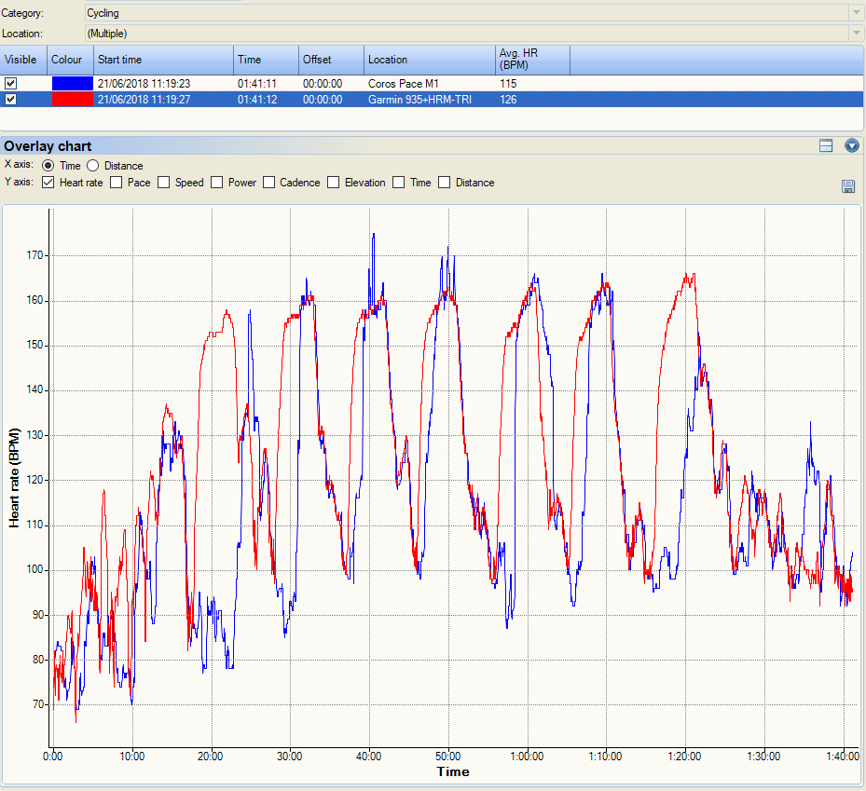Click the red colour swatch for Garmin
The height and width of the screenshot is (791, 866).
coord(72,100)
